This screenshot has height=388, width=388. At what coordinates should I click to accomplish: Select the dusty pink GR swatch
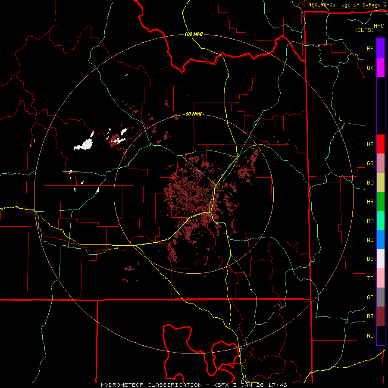(381, 163)
